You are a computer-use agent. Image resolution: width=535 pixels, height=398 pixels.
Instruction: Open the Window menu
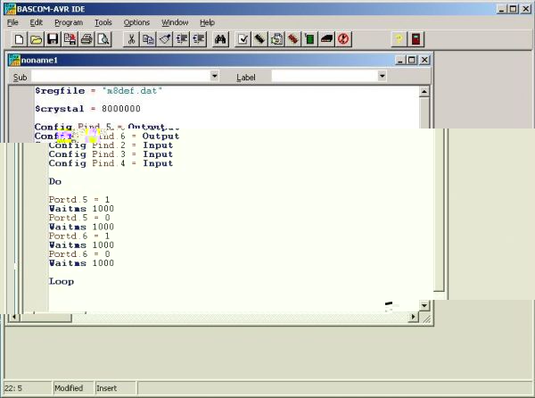coord(175,22)
